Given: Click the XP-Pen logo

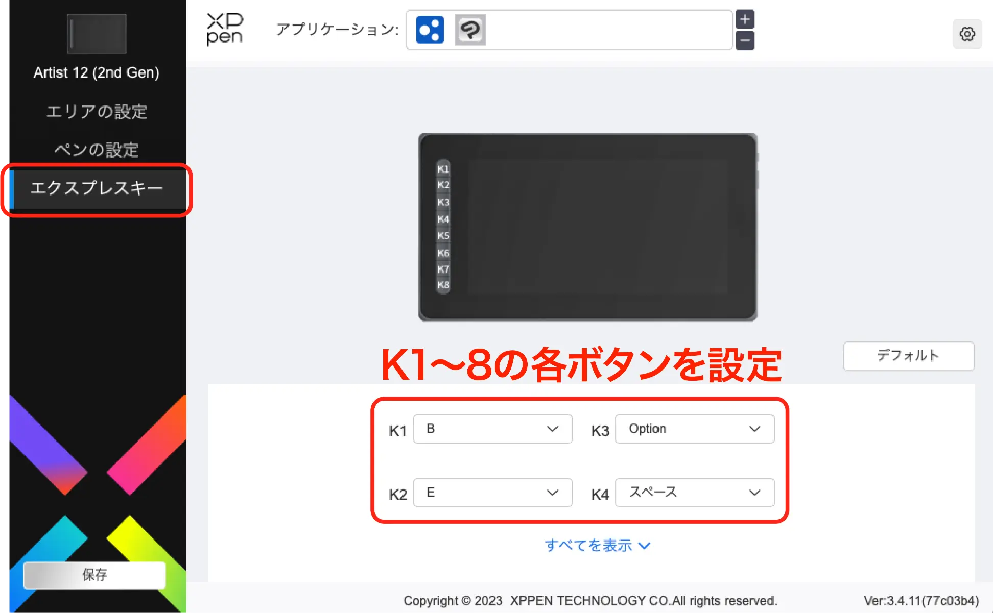Looking at the screenshot, I should (225, 29).
